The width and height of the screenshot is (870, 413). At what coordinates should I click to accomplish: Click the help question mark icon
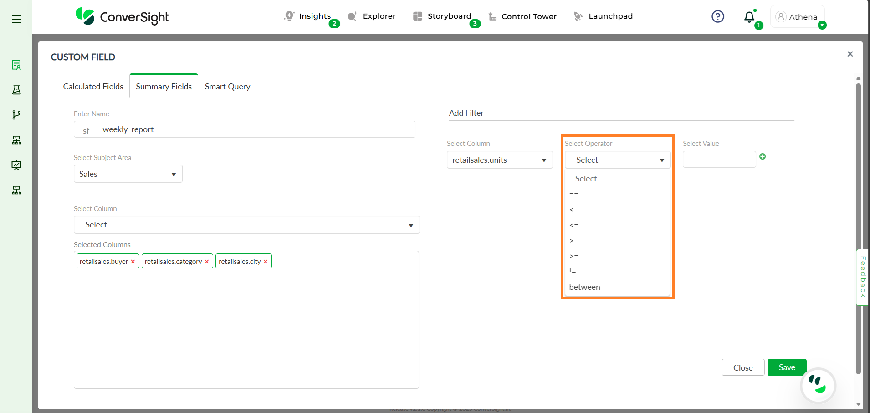(717, 17)
